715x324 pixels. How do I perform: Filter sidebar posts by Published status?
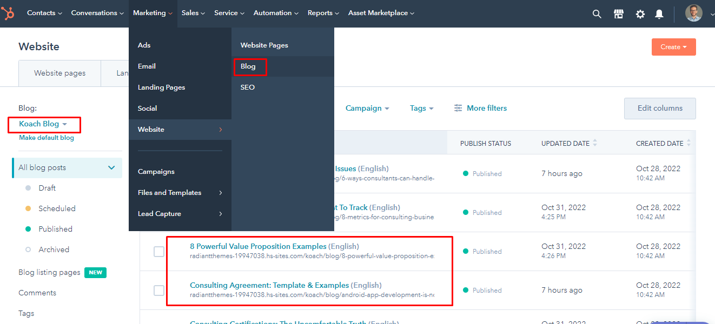[x=55, y=229]
